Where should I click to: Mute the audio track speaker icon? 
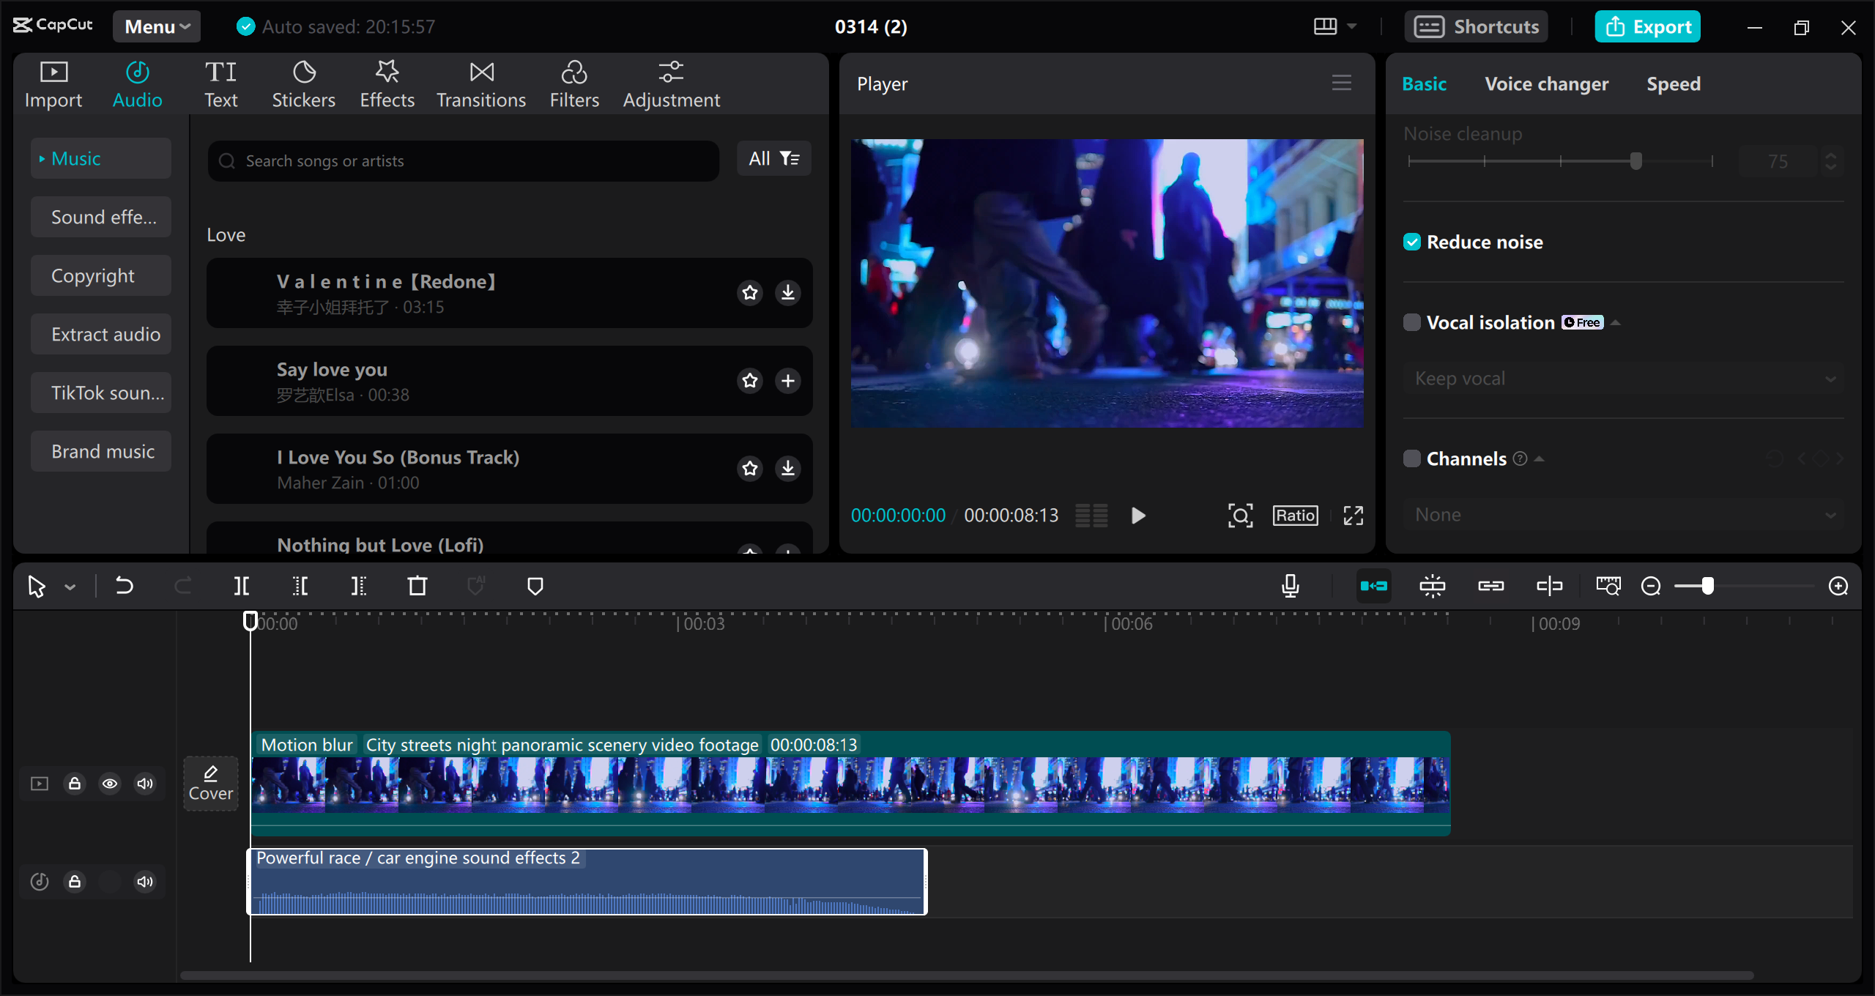(x=145, y=882)
